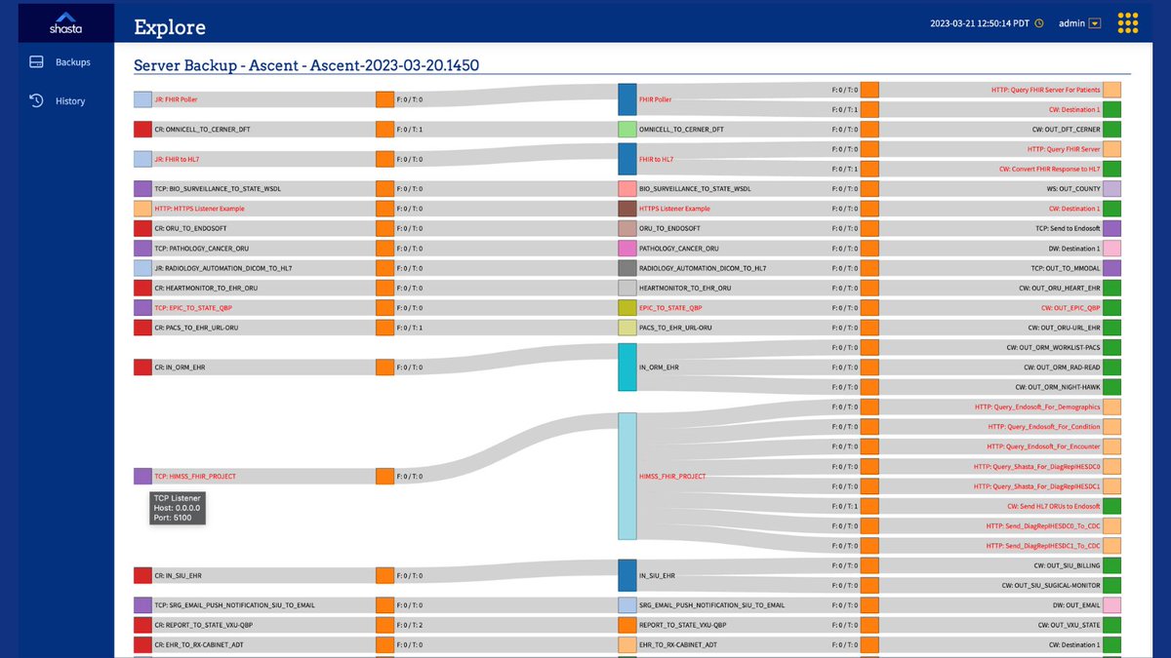Click the JR: FHIR to HL7 label

coord(177,159)
